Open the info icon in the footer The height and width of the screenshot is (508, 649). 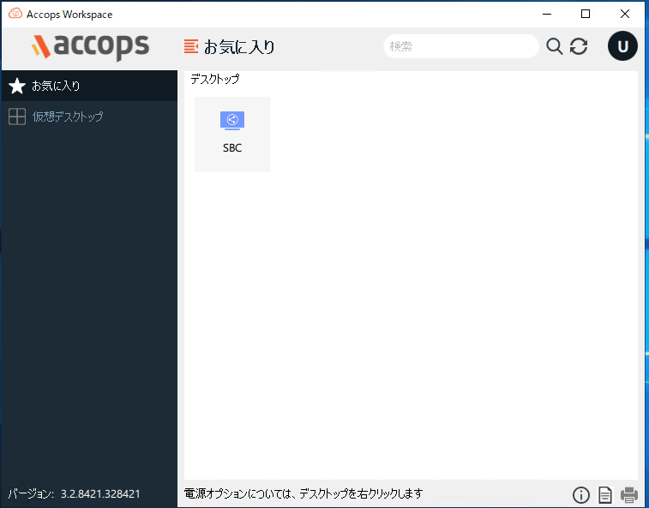[x=580, y=494]
